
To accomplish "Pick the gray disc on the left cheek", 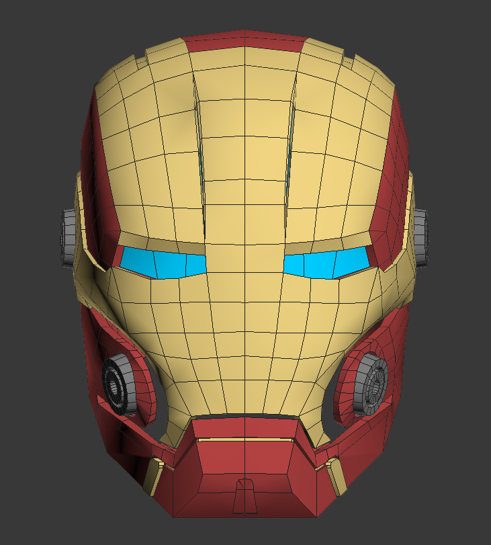I will click(x=120, y=384).
